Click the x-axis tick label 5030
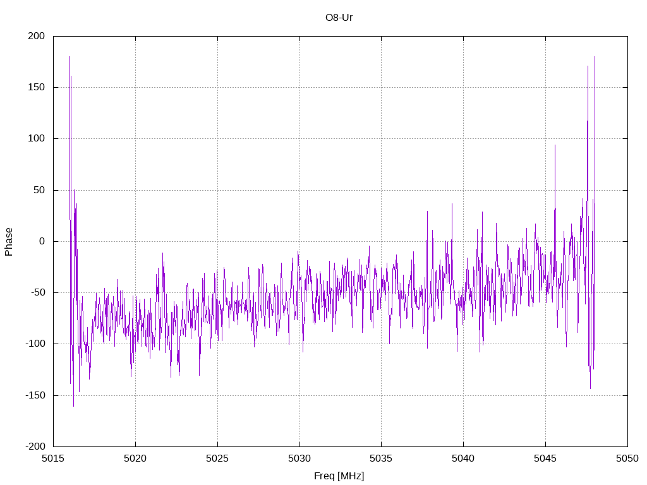Viewport: 647px width, 485px height. point(299,458)
